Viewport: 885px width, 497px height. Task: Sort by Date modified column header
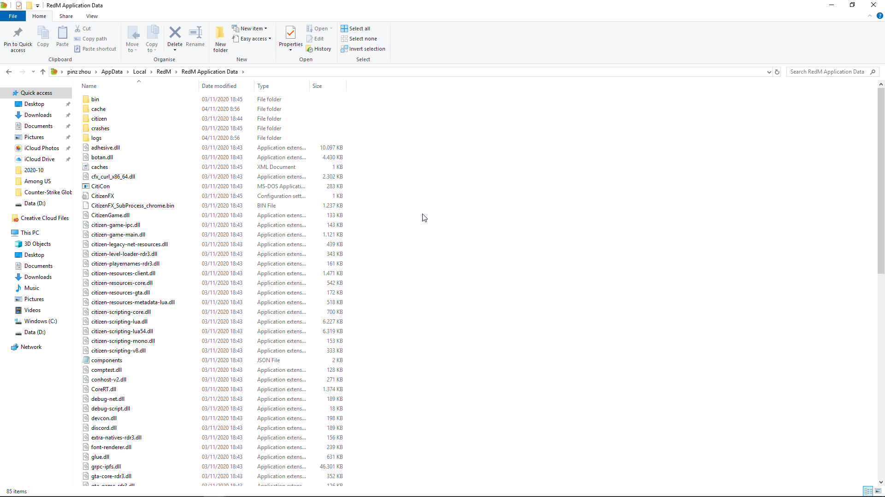226,86
